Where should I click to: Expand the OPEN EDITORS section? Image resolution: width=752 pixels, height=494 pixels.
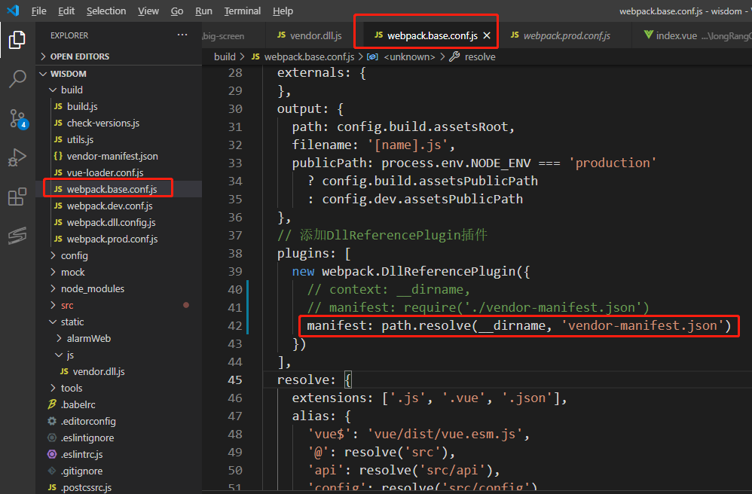[118, 56]
